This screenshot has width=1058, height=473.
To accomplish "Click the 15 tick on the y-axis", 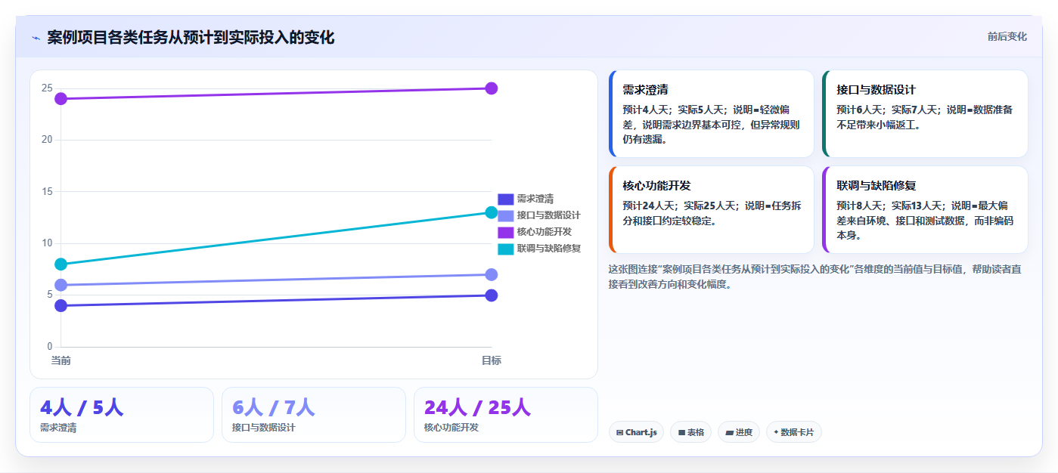I will [47, 191].
